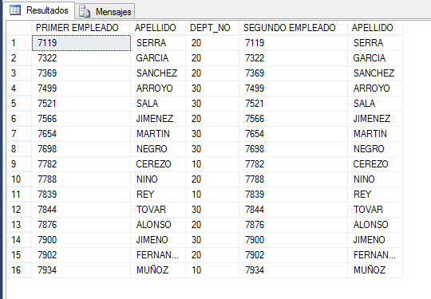
Task: Click PRIMER EMPLEADO cell 7788
Action: (81, 179)
